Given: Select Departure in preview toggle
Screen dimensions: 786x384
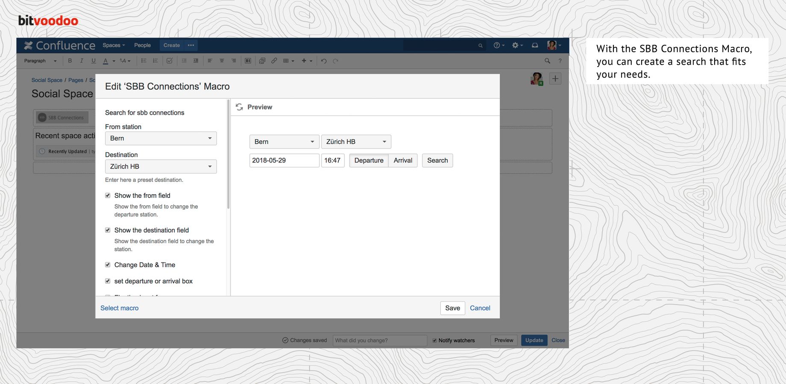Looking at the screenshot, I should pyautogui.click(x=369, y=160).
